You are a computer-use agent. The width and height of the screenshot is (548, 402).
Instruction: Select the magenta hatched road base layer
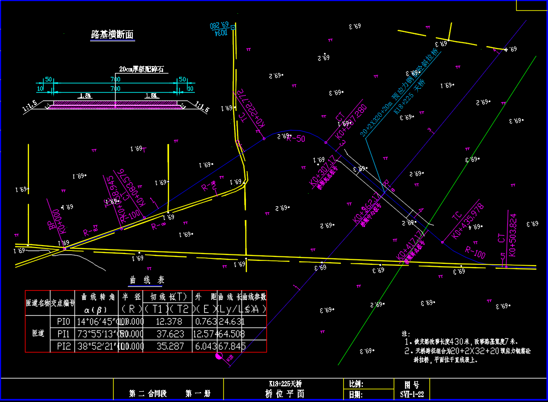click(x=115, y=104)
